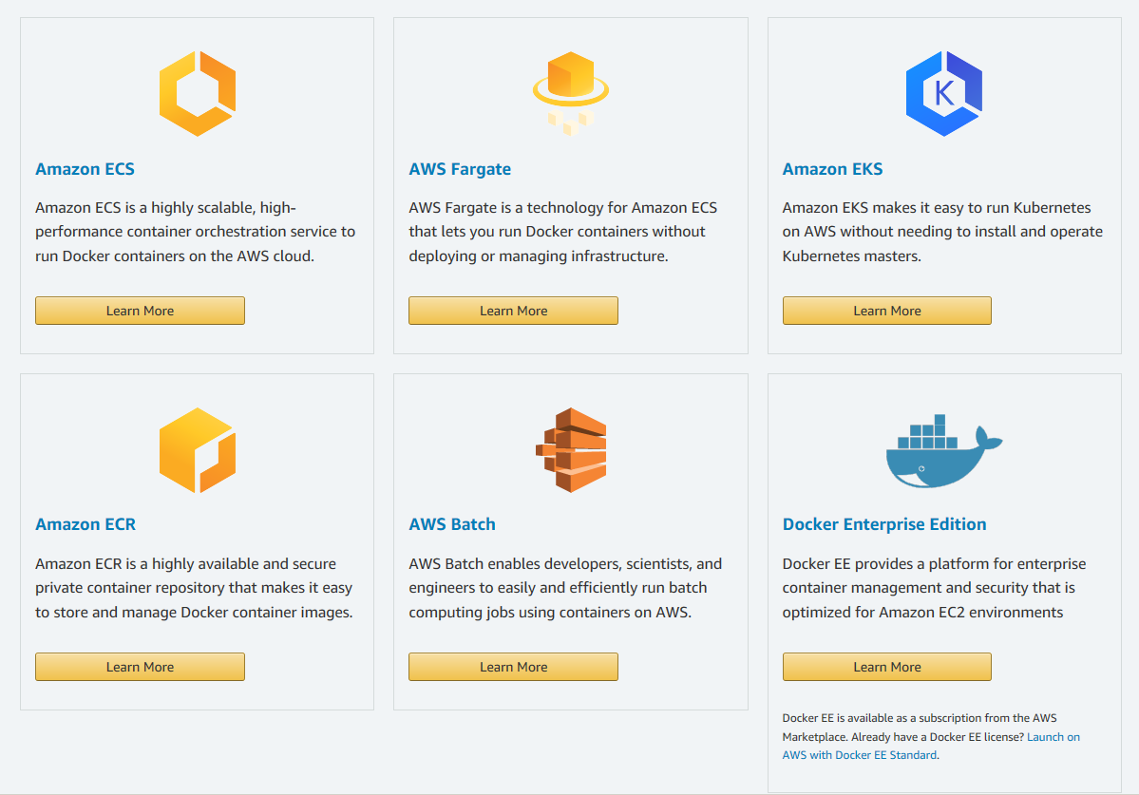Open the Amazon ECS heading link
The image size is (1139, 795).
point(85,169)
